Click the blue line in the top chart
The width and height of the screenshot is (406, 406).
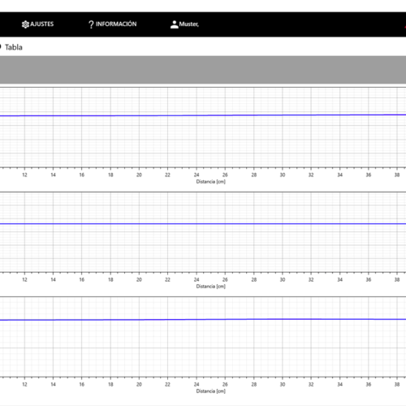(x=203, y=115)
